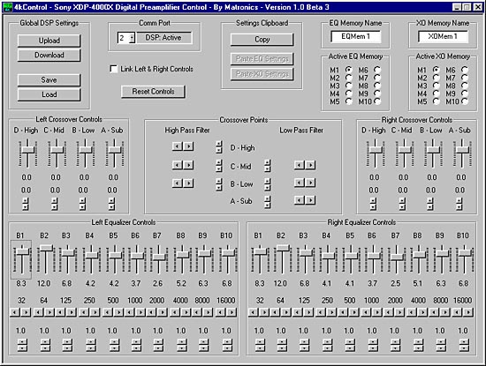Click A - Sub low-pass left arrow

pyautogui.click(x=299, y=200)
